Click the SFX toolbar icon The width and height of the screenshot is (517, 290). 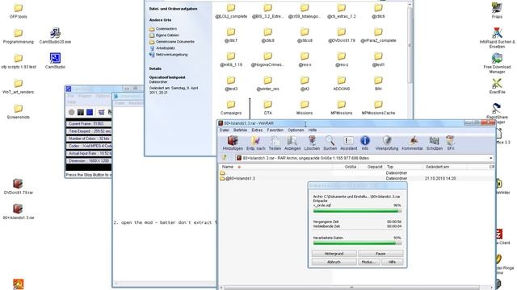[x=451, y=143]
